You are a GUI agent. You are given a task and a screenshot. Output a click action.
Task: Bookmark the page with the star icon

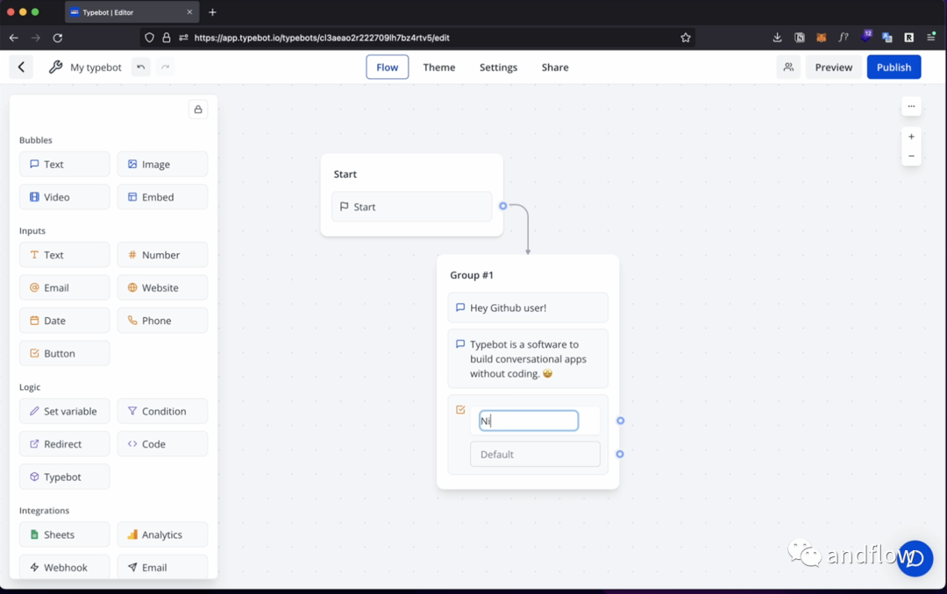click(686, 38)
